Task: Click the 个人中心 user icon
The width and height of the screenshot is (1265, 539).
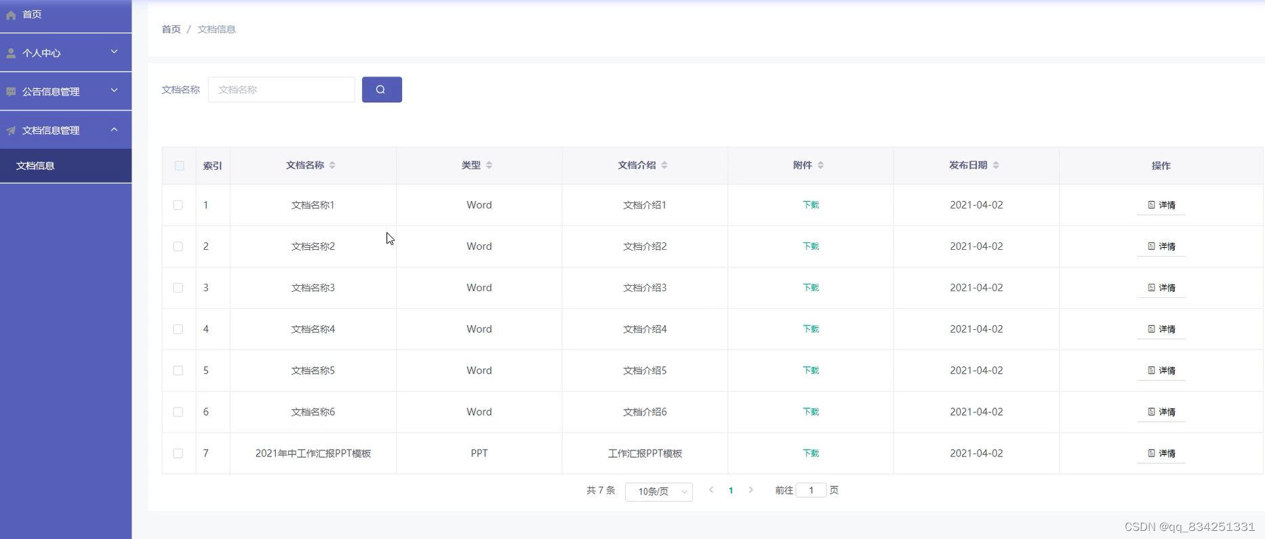Action: [x=11, y=53]
